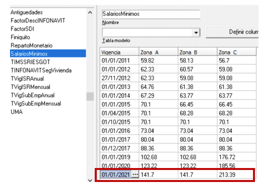Select the 01/01/2014 Vigencia cell

tap(119, 95)
